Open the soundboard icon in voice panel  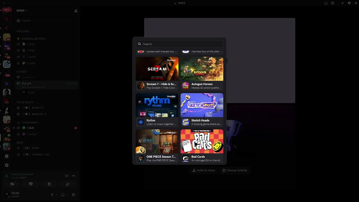click(x=68, y=184)
